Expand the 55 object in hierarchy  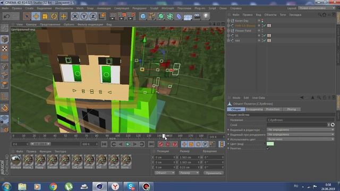click(x=228, y=36)
